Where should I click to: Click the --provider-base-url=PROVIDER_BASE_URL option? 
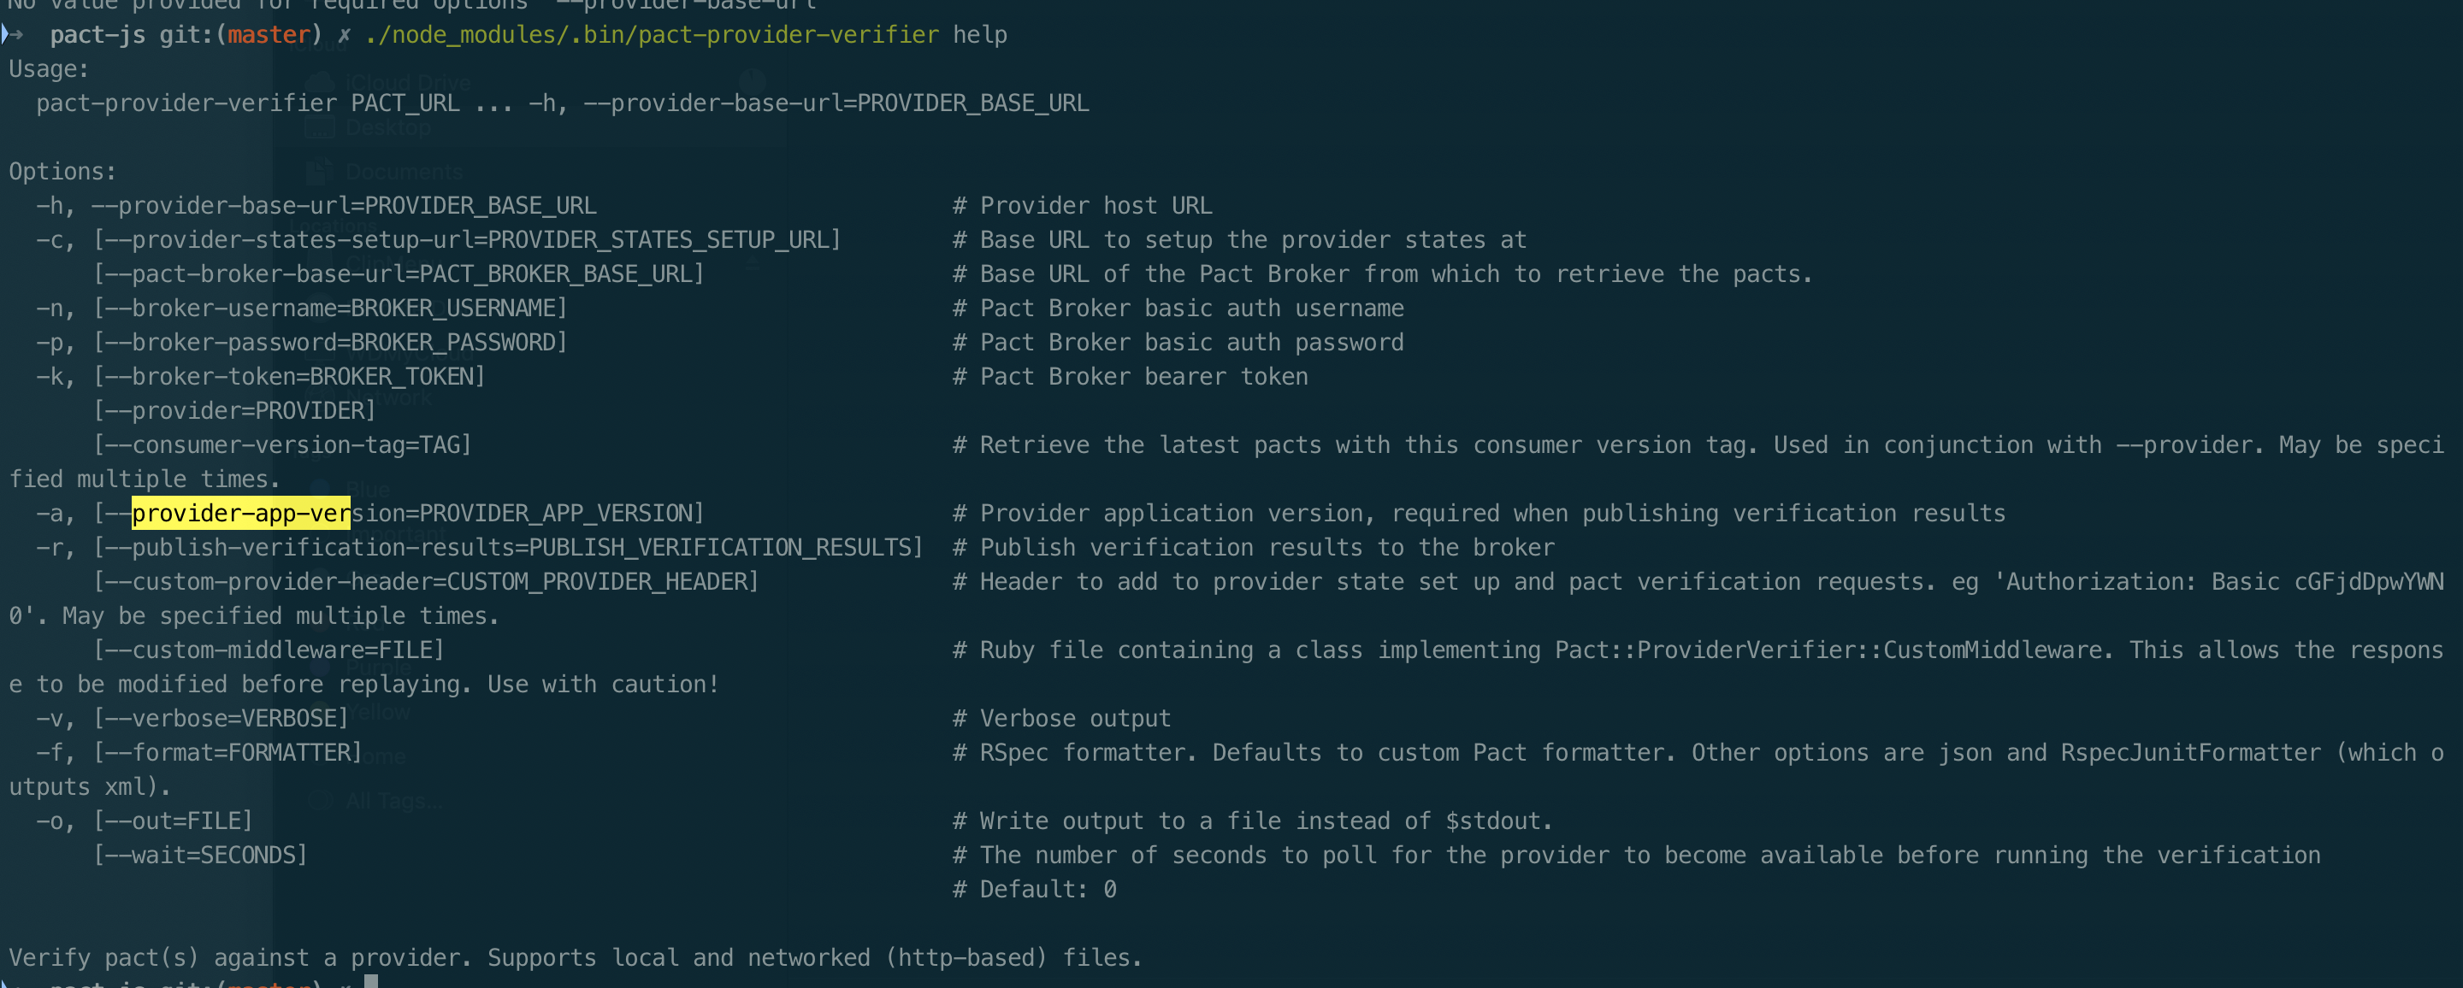click(x=344, y=205)
